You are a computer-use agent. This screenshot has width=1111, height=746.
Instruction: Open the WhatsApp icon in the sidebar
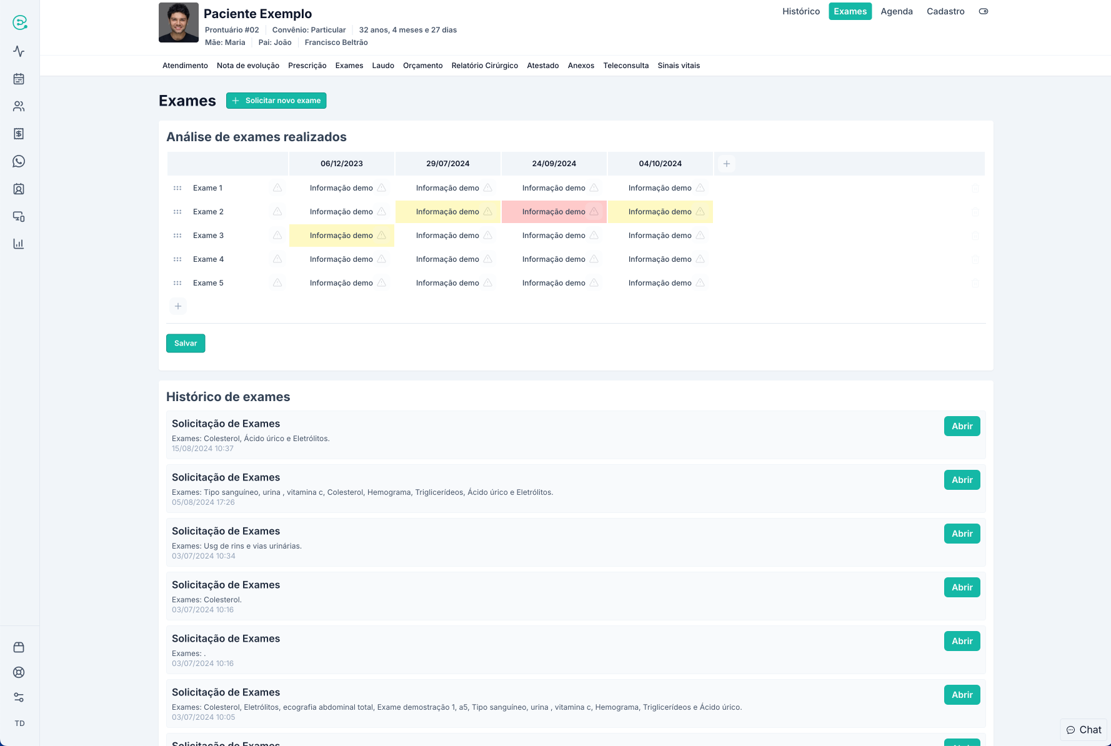[x=19, y=161]
